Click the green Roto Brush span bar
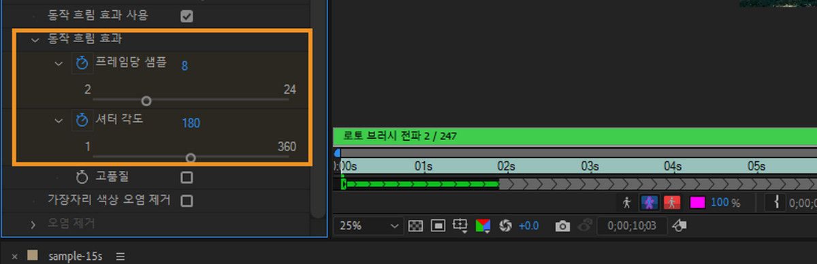Viewport: 817px width, 264px height. pos(420,184)
